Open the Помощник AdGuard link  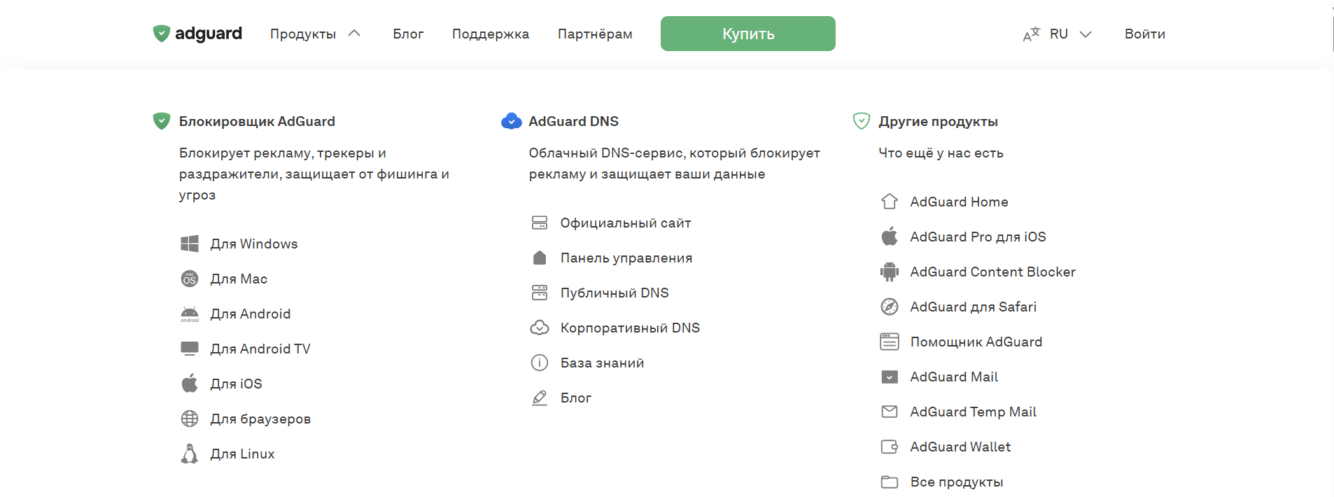coord(976,342)
